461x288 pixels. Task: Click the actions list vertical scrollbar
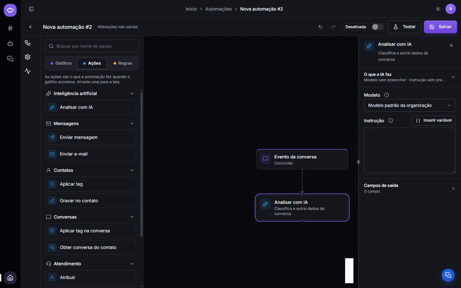142,165
